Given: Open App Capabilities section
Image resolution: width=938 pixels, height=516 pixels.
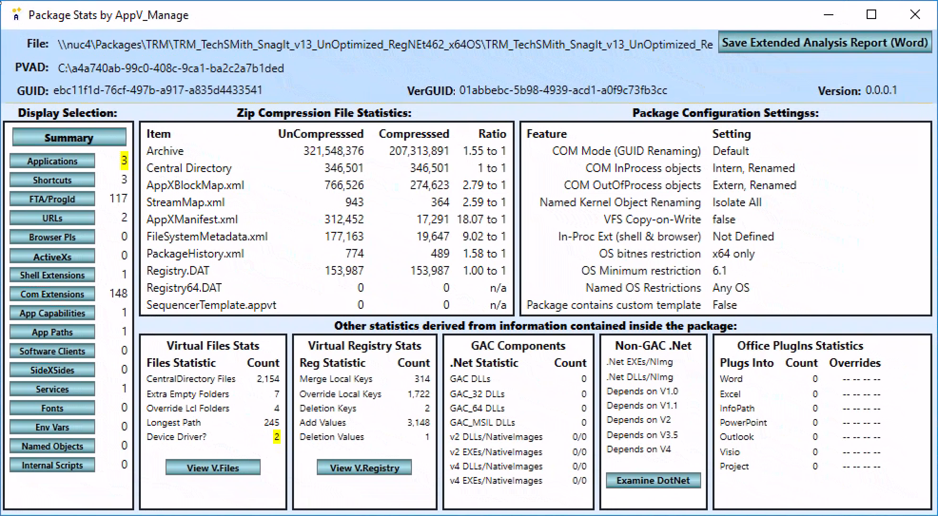Looking at the screenshot, I should (x=52, y=313).
